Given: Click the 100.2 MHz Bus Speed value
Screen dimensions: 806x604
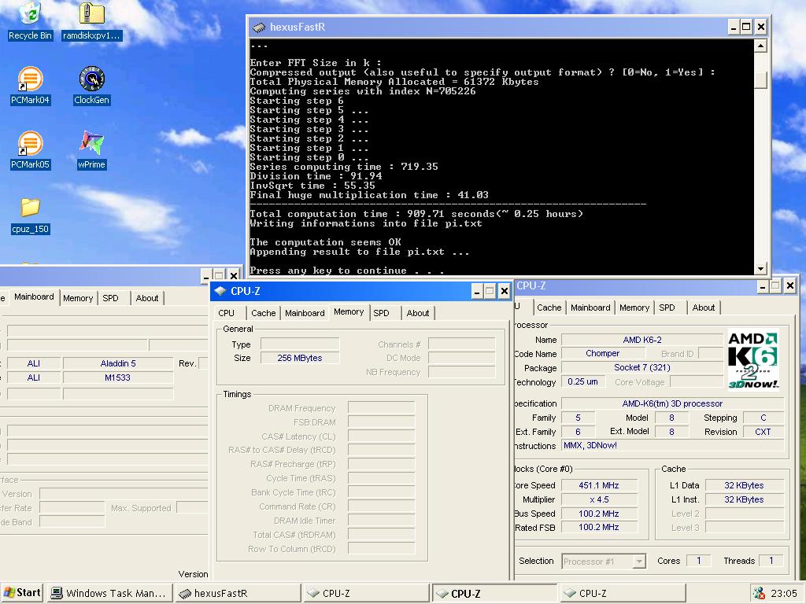Looking at the screenshot, I should pos(599,514).
